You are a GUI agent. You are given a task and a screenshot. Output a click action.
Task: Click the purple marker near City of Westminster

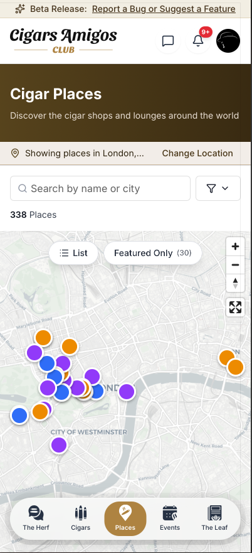59,445
